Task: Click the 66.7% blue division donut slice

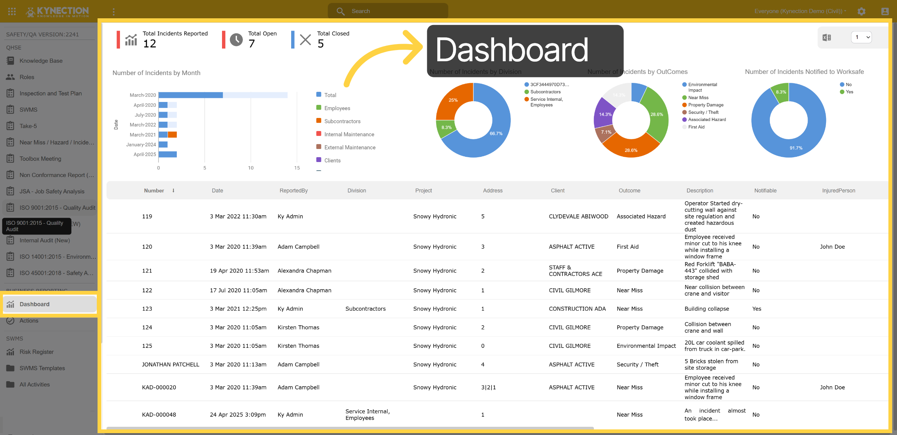Action: pos(497,134)
